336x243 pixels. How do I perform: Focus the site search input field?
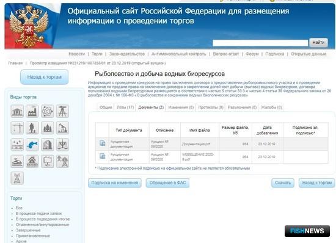coord(260,43)
